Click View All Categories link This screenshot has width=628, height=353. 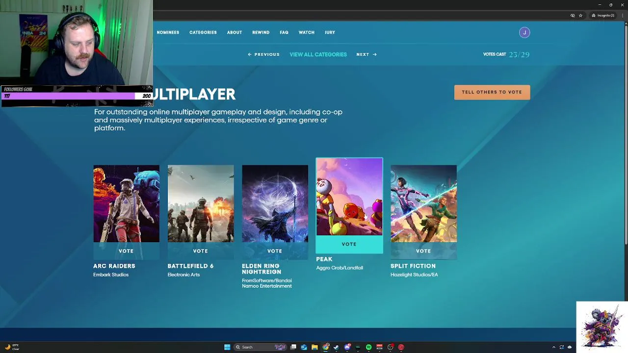pyautogui.click(x=318, y=54)
